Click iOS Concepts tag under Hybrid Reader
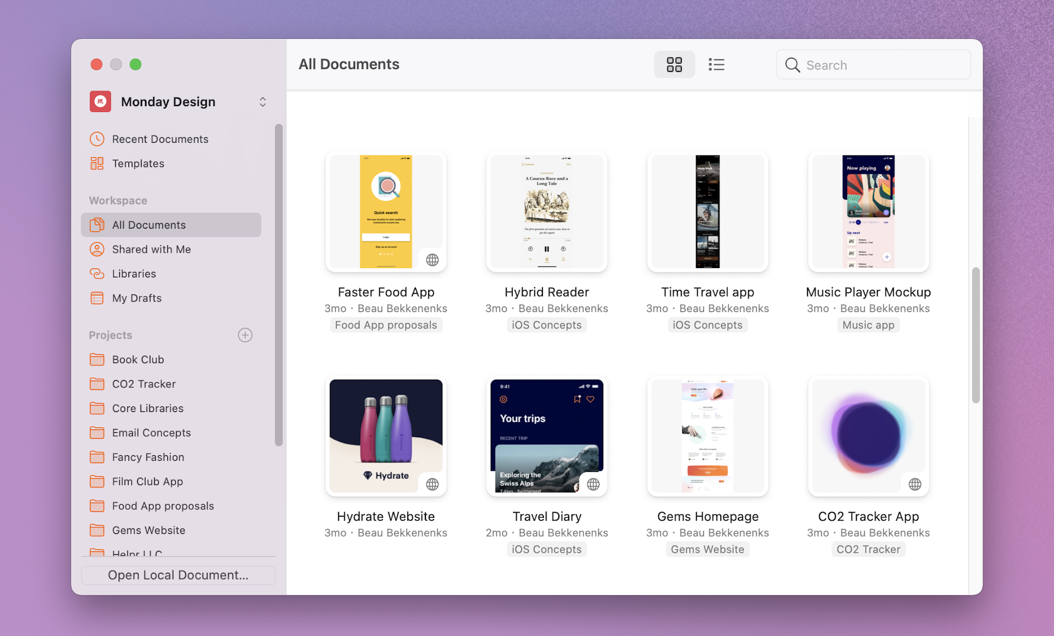This screenshot has width=1054, height=636. 546,325
